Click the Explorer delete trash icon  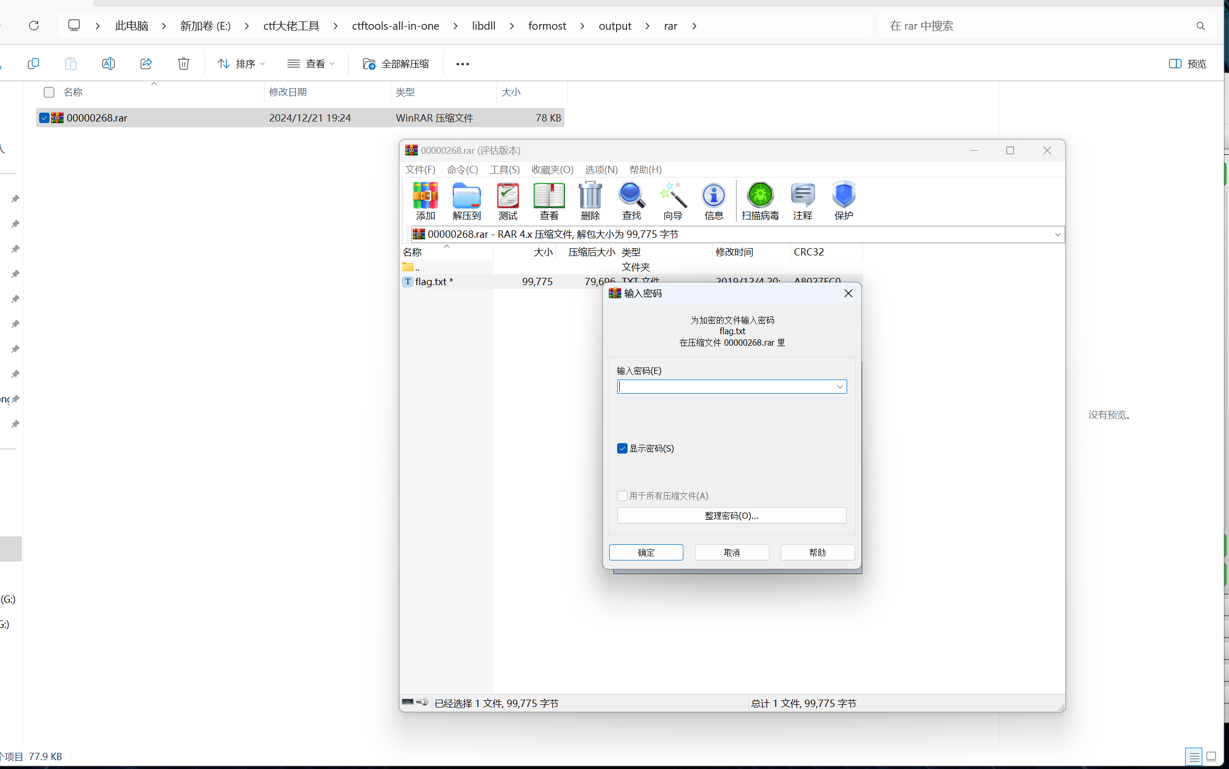184,64
